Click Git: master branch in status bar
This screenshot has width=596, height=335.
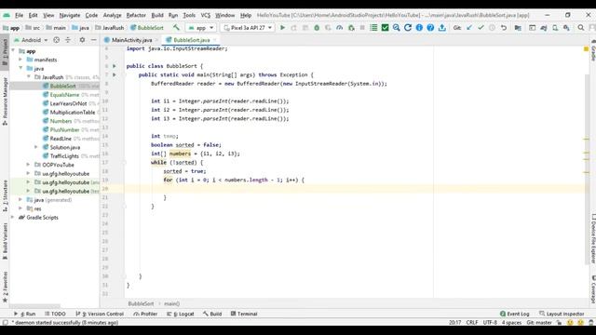(x=539, y=323)
